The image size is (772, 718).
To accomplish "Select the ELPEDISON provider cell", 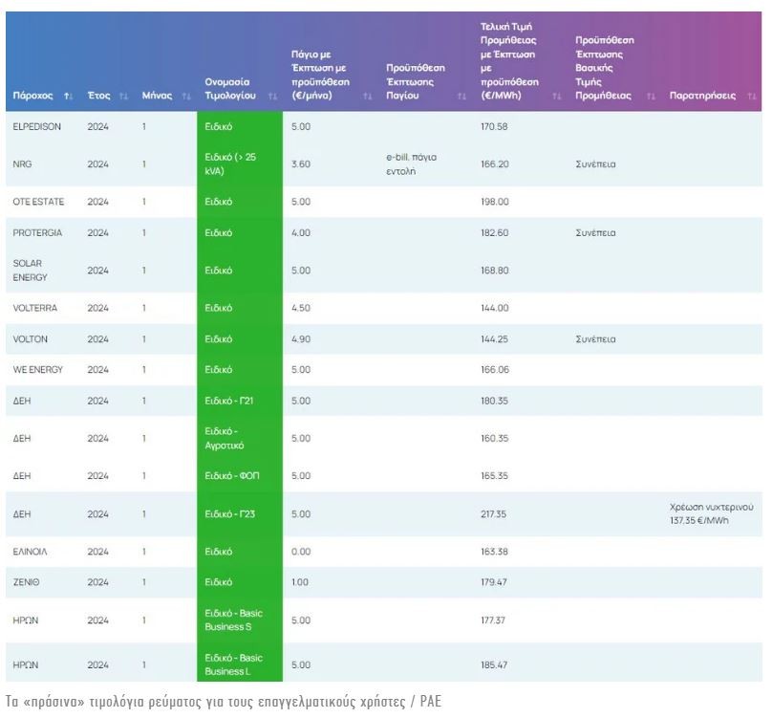I will click(x=37, y=126).
